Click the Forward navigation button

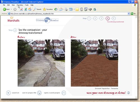tap(15, 9)
